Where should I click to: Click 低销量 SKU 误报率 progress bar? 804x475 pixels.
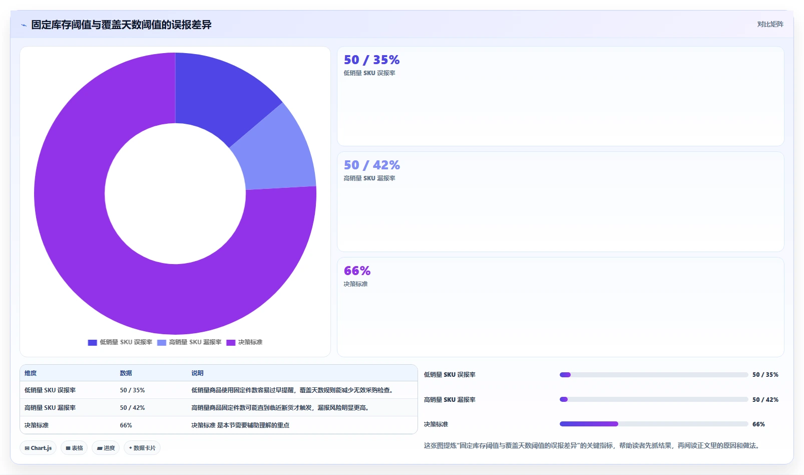pyautogui.click(x=654, y=375)
